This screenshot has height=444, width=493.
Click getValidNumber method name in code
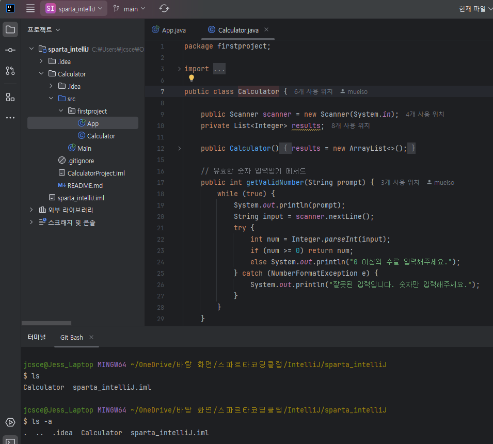pos(275,182)
